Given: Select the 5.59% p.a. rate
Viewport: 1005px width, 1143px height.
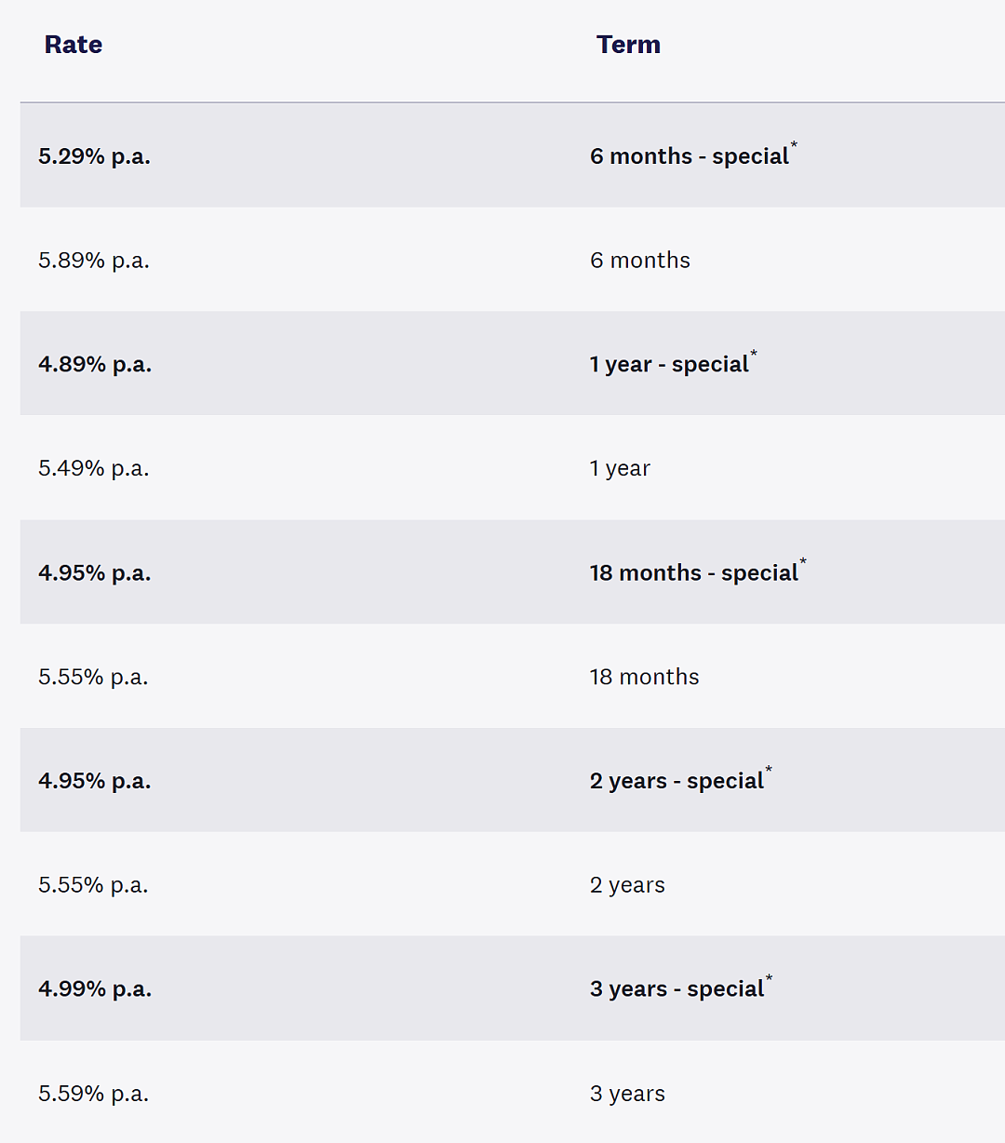Looking at the screenshot, I should [94, 1094].
